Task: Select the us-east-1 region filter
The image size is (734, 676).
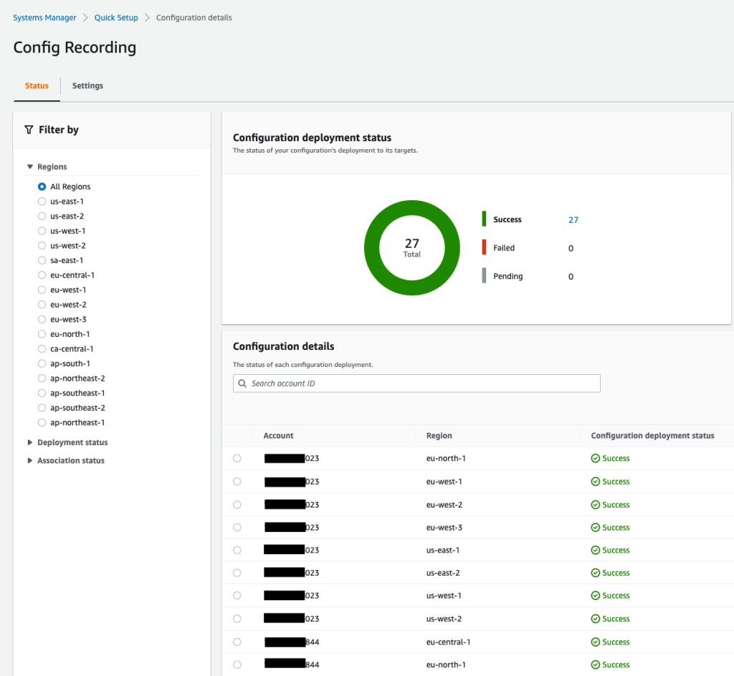Action: (42, 201)
